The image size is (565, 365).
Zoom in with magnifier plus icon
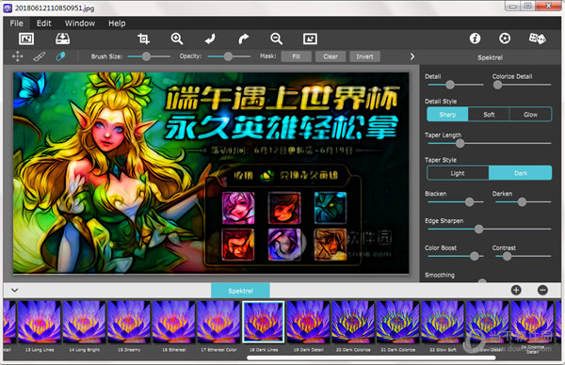point(177,39)
